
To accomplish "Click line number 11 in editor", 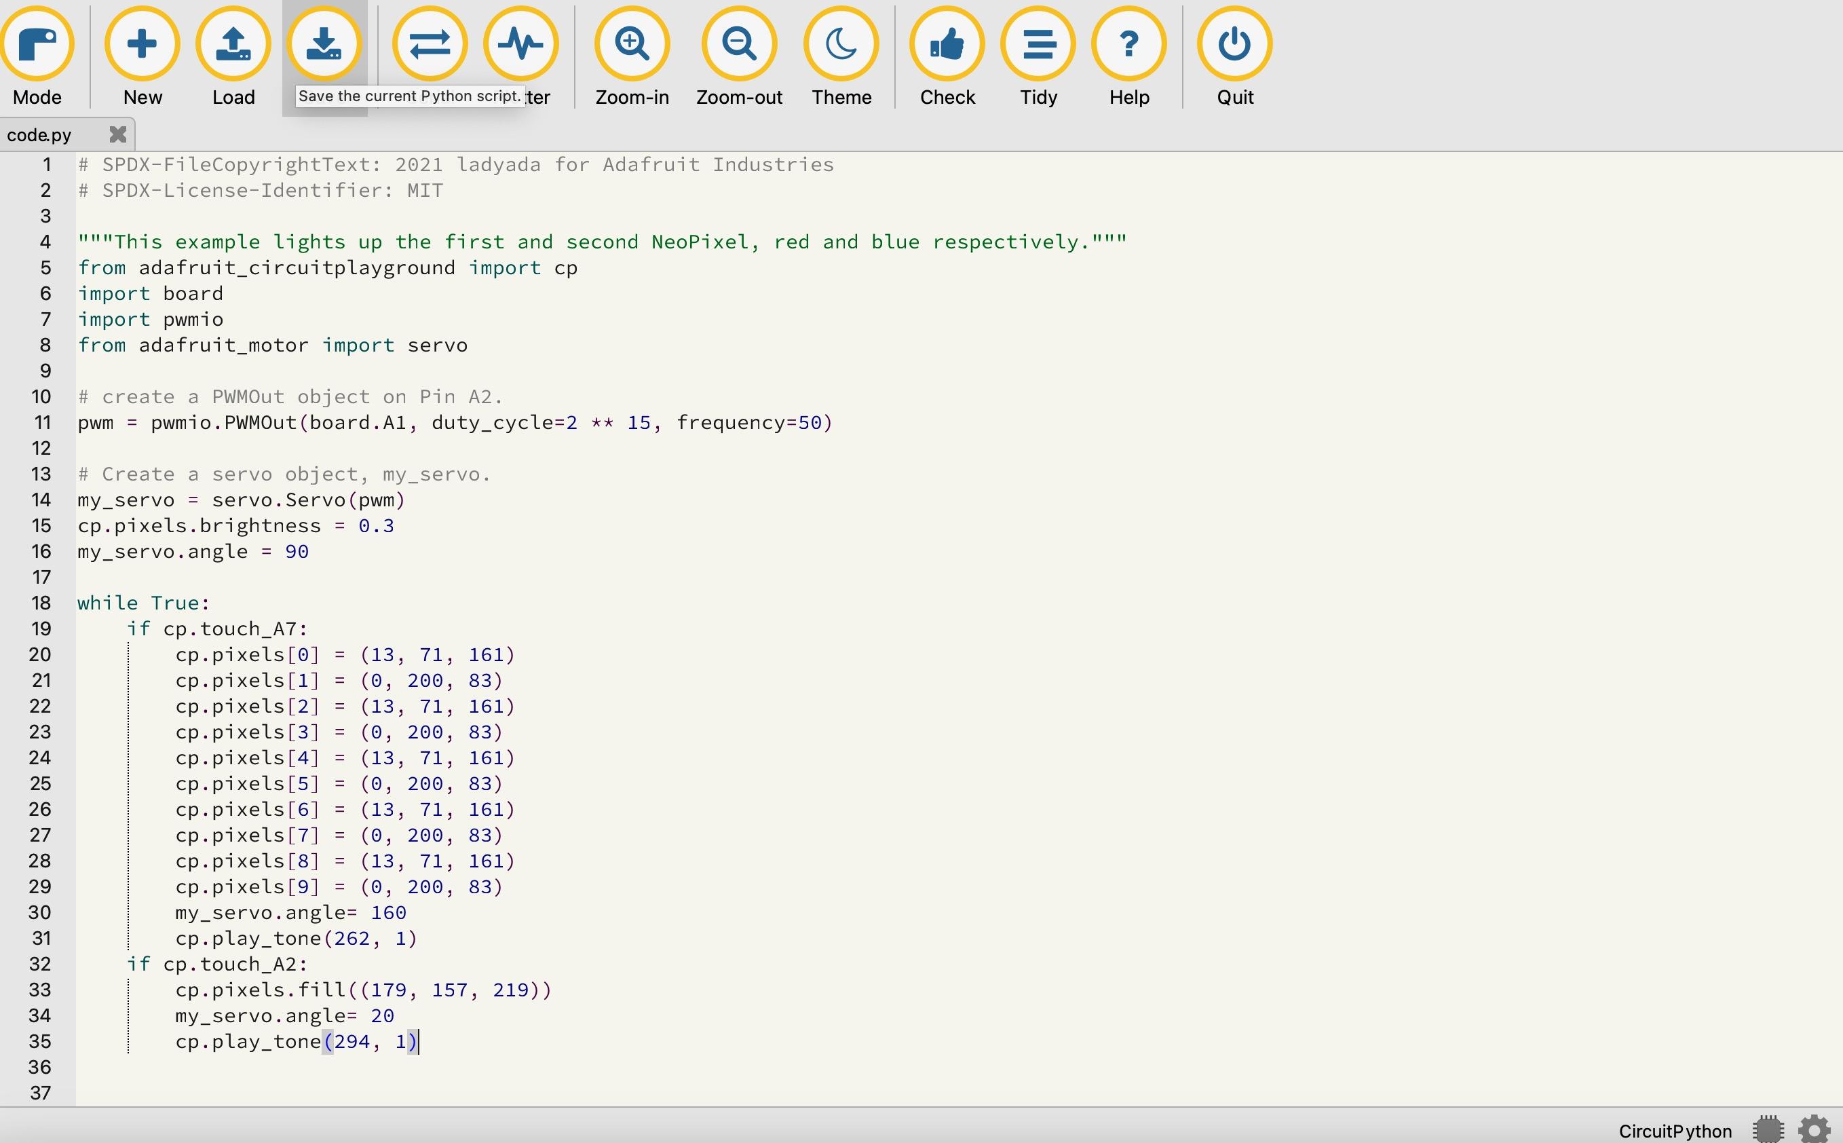I will tap(46, 423).
